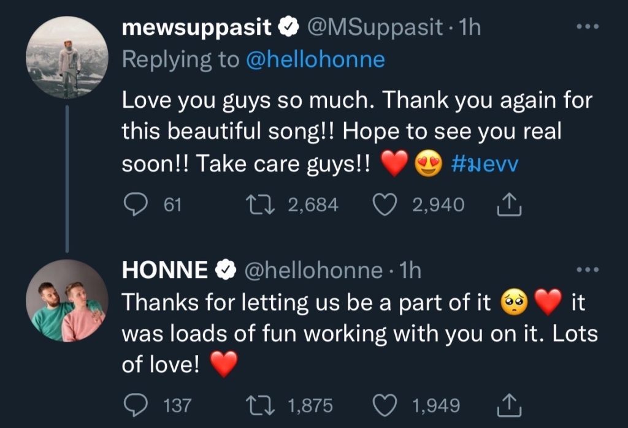Open HONNE display name profile

165,270
